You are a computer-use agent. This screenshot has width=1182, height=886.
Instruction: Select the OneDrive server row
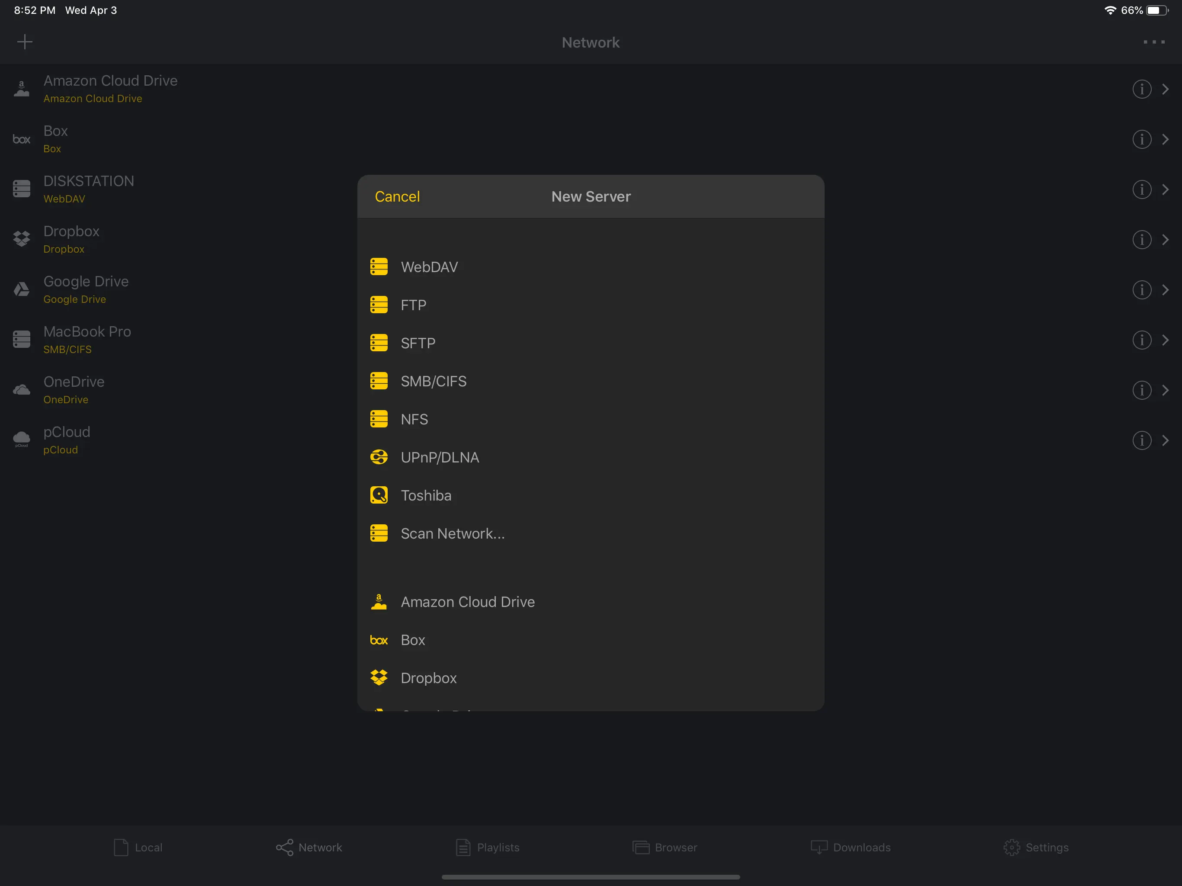[591, 390]
